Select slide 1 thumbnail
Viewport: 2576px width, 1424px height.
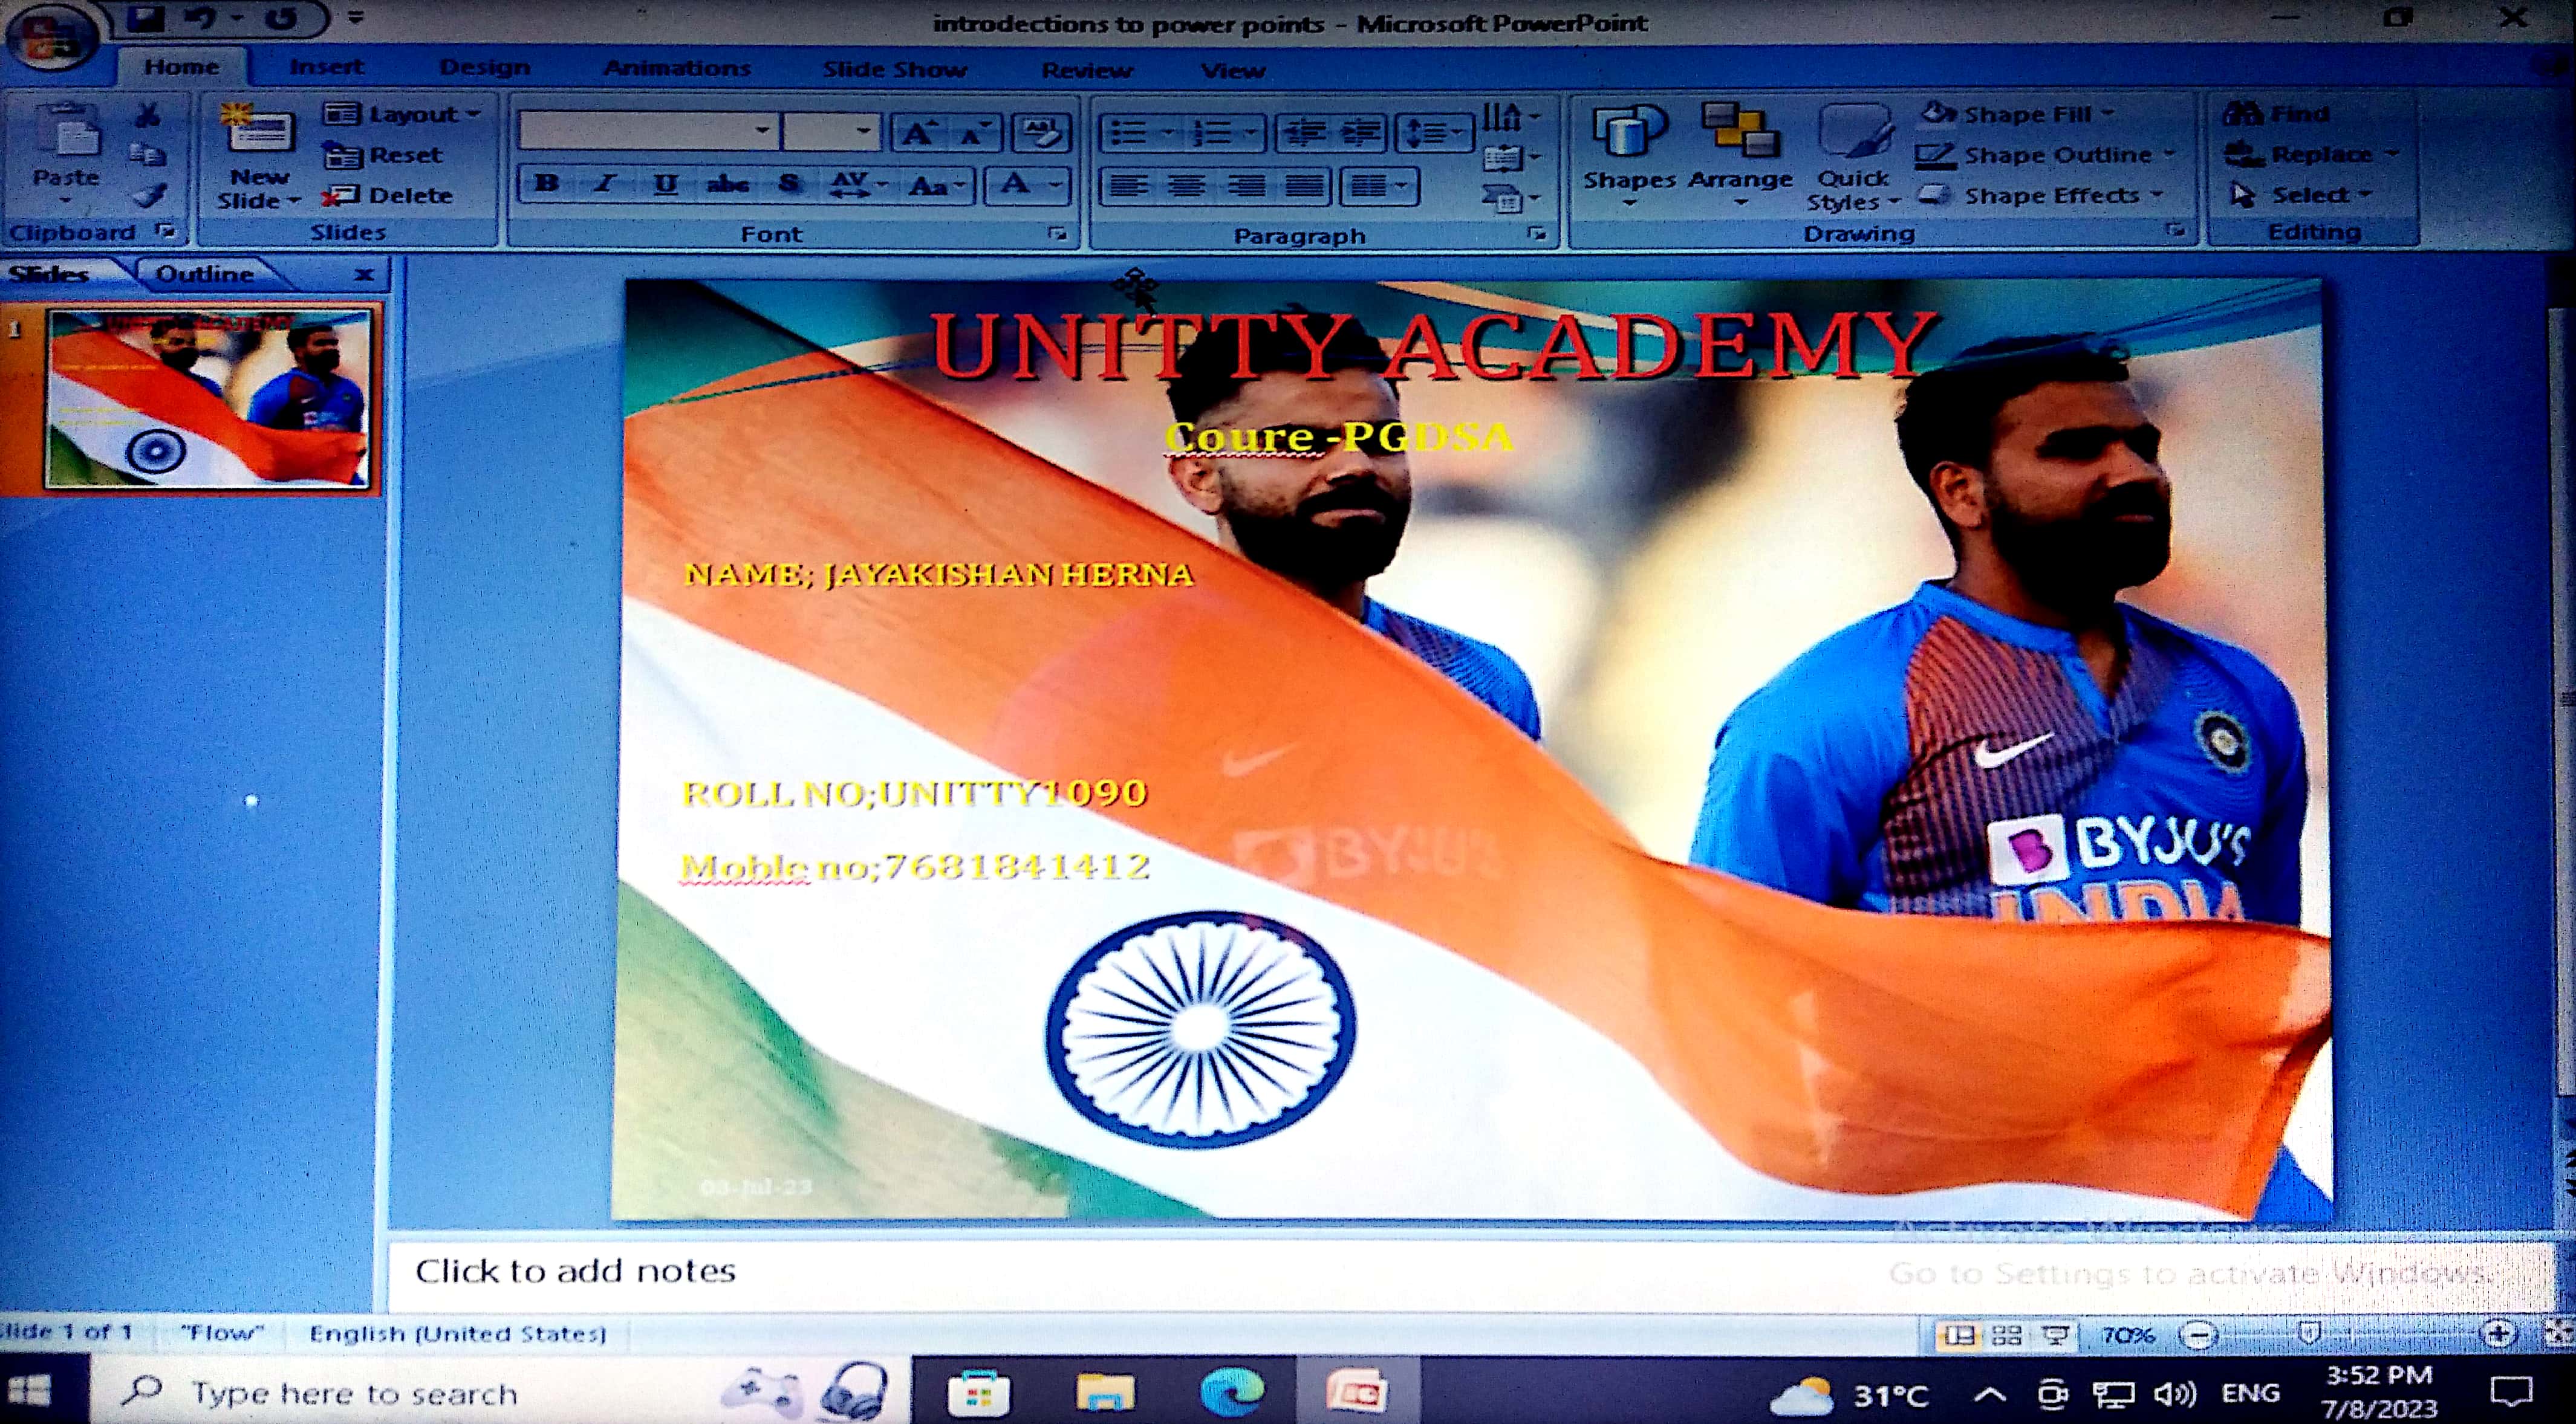point(208,398)
